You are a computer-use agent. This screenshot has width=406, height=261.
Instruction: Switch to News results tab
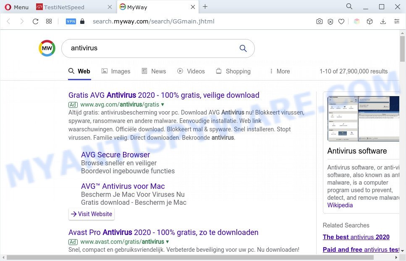[x=154, y=71]
